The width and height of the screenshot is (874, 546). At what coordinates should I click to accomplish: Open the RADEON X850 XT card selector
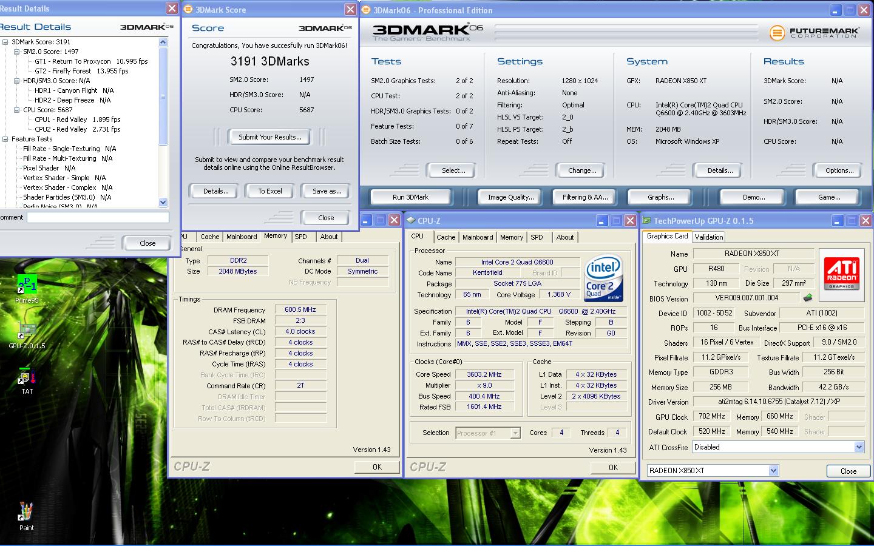pos(773,471)
